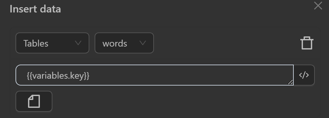Open the code expression editor icon
The height and width of the screenshot is (118, 329).
(x=304, y=75)
